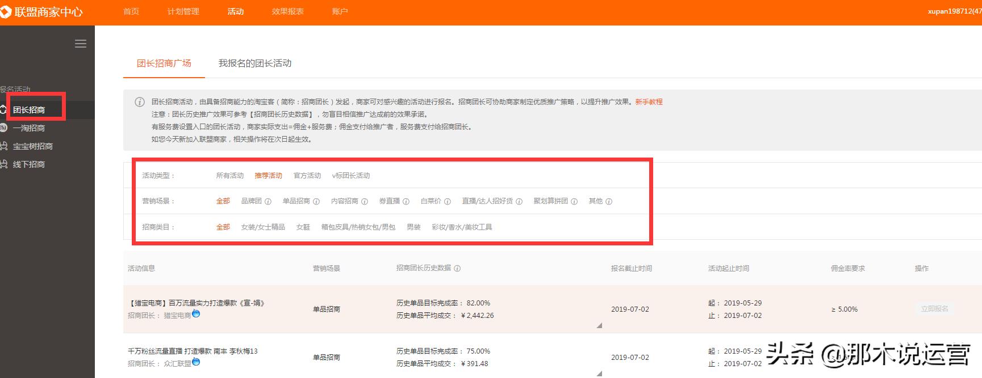The height and width of the screenshot is (378, 982).
Task: Click the hamburger menu icon in sidebar
Action: pos(81,44)
